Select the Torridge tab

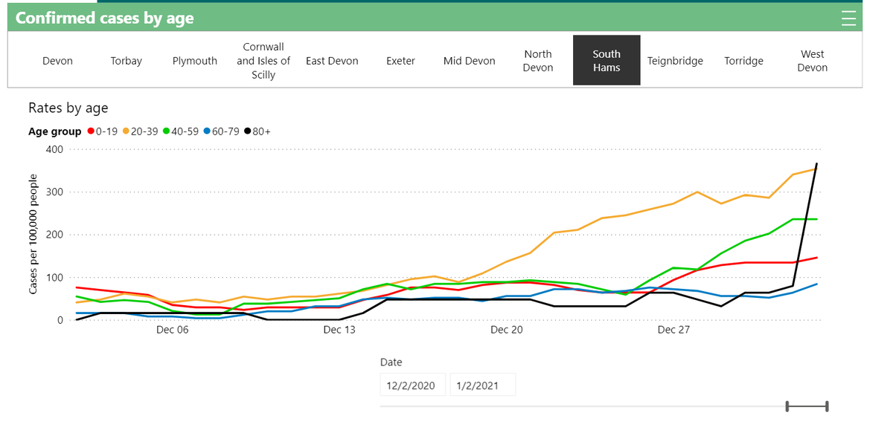pyautogui.click(x=743, y=61)
